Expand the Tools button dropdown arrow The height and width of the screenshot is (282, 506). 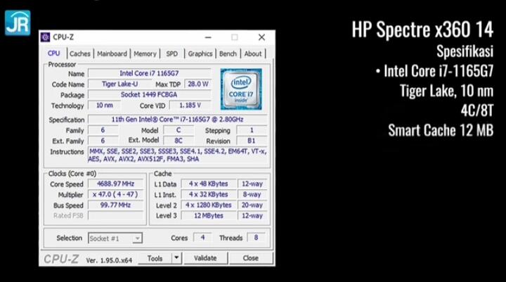pyautogui.click(x=176, y=258)
